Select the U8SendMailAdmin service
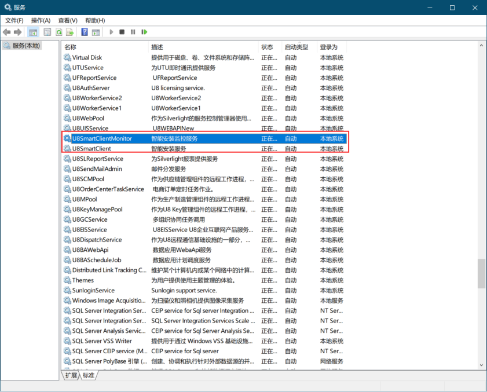487x392 pixels. 204,168
